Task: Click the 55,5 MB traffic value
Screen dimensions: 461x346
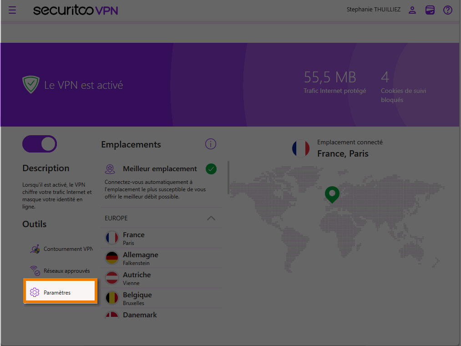Action: click(x=330, y=77)
